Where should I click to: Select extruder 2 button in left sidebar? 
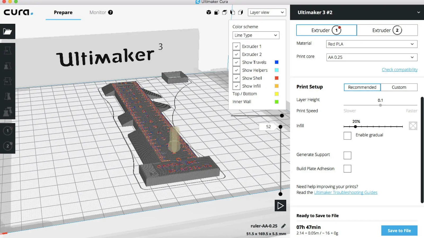click(x=8, y=146)
